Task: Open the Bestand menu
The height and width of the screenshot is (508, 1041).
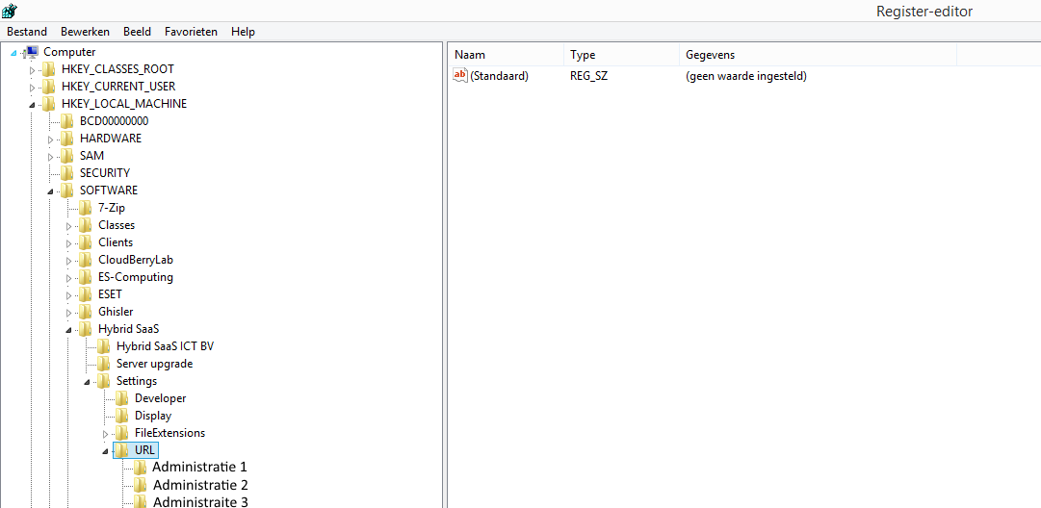Action: click(x=26, y=32)
